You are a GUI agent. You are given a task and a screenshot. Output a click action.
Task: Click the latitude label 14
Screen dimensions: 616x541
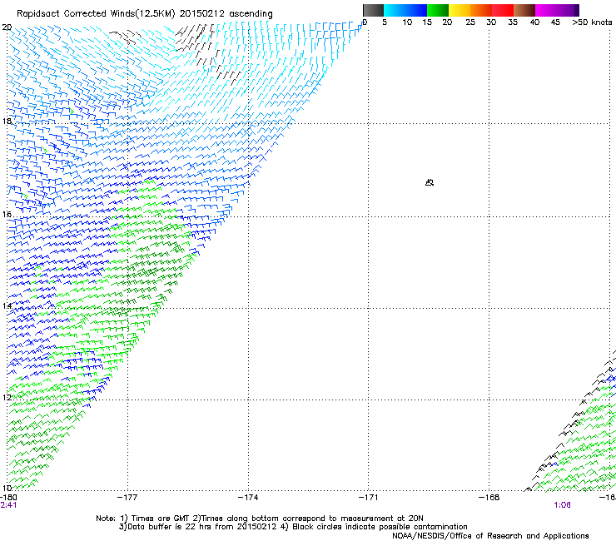point(7,306)
